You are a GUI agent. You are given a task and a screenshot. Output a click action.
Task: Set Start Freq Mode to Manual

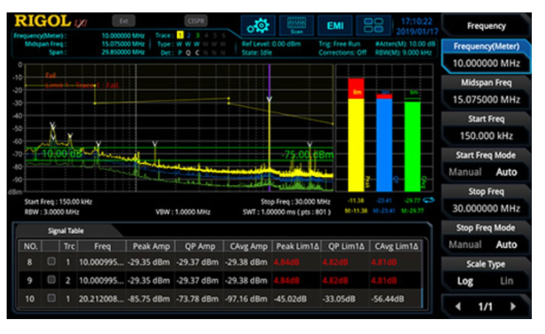(x=465, y=172)
